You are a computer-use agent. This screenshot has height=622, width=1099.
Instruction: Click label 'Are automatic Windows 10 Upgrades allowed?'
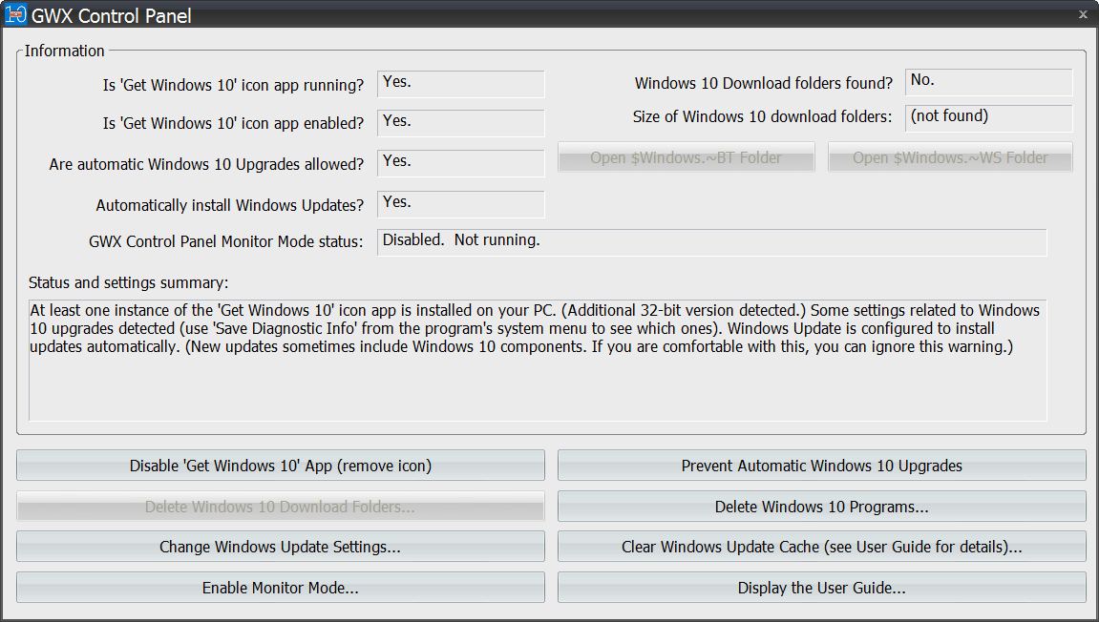point(207,165)
